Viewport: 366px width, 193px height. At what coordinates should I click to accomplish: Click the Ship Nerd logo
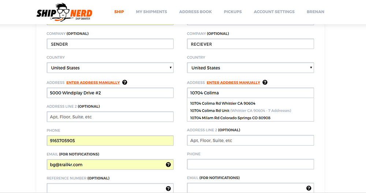pyautogui.click(x=64, y=12)
